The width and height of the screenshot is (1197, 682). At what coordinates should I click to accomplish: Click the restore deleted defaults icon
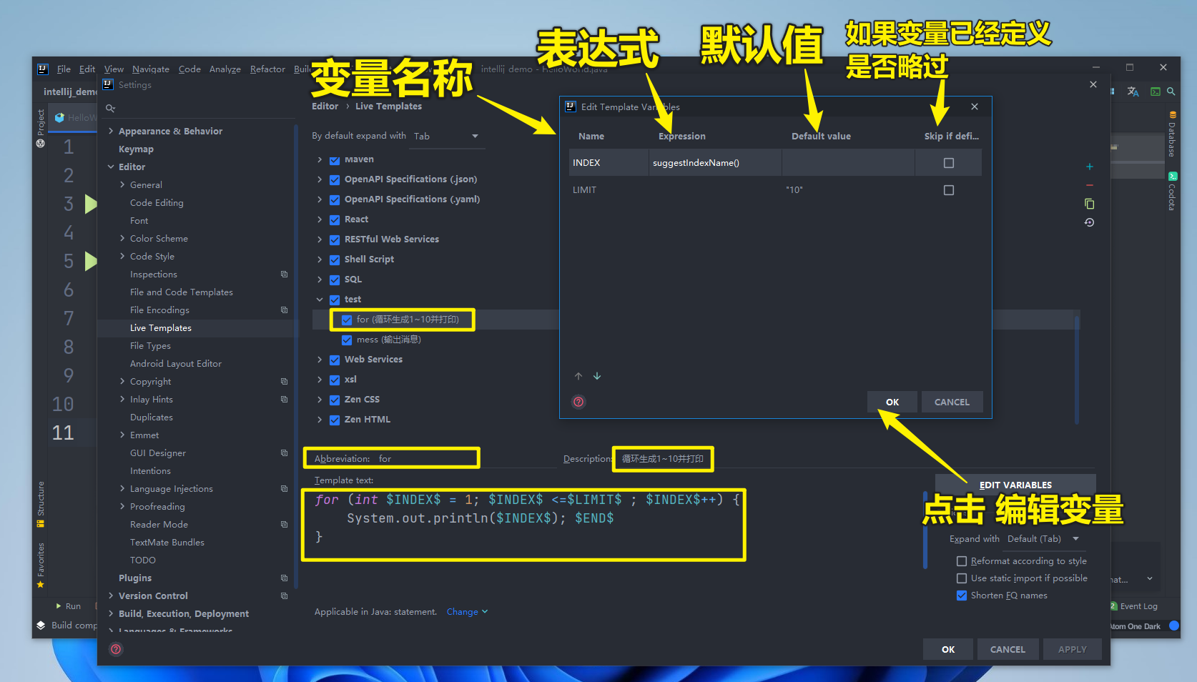pyautogui.click(x=1090, y=222)
